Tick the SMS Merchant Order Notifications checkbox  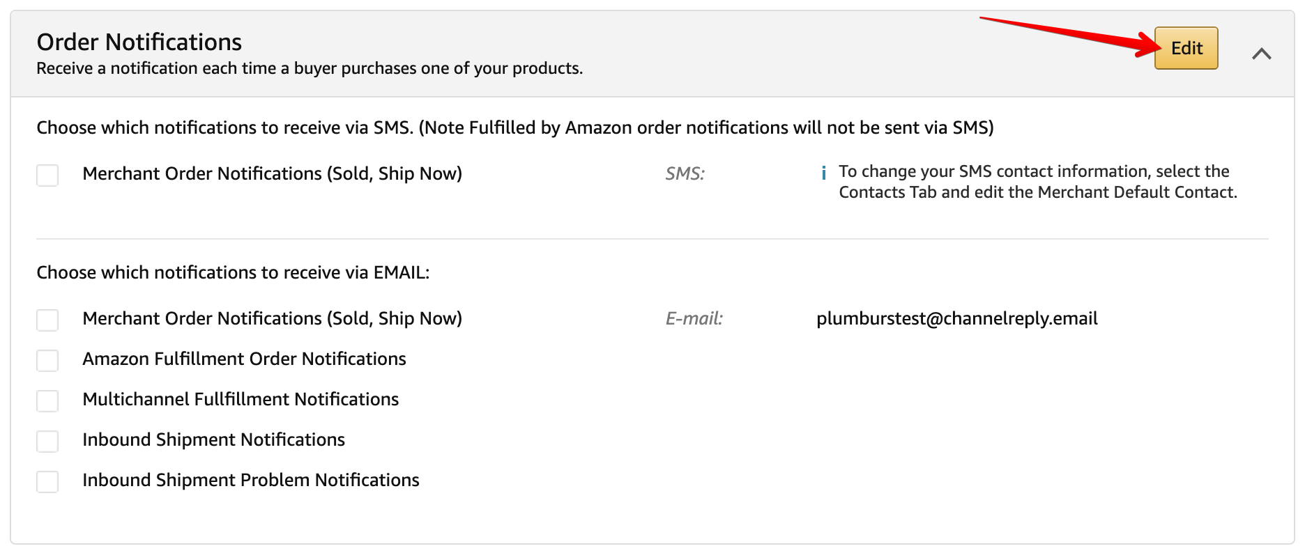click(47, 175)
